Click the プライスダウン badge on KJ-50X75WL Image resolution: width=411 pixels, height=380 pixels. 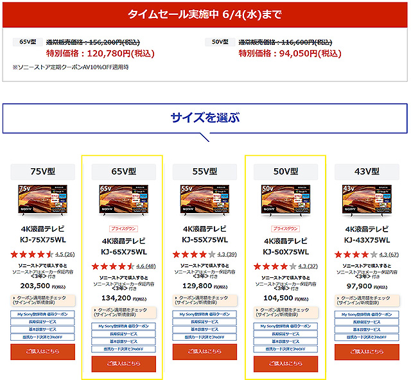pyautogui.click(x=286, y=229)
